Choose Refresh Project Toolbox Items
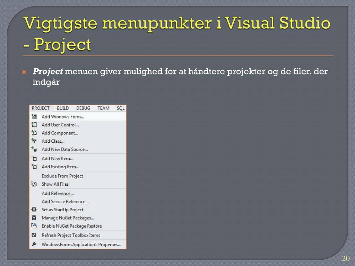The image size is (355, 266). pyautogui.click(x=78, y=235)
